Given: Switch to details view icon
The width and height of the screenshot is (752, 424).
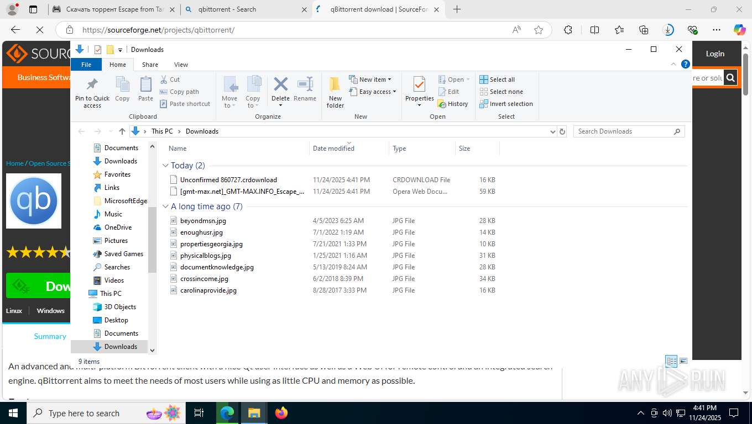Looking at the screenshot, I should [671, 361].
